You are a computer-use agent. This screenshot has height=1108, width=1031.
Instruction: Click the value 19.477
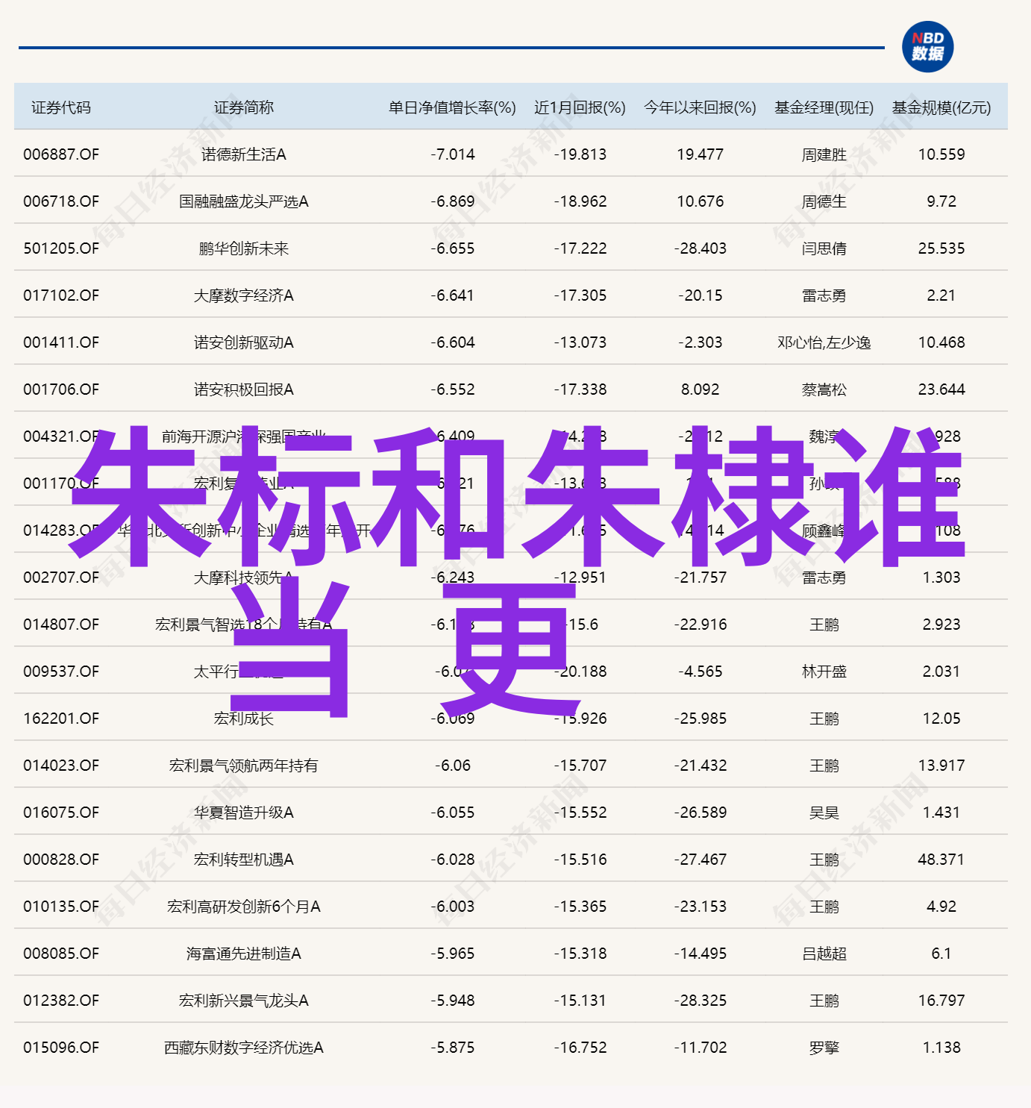click(700, 154)
